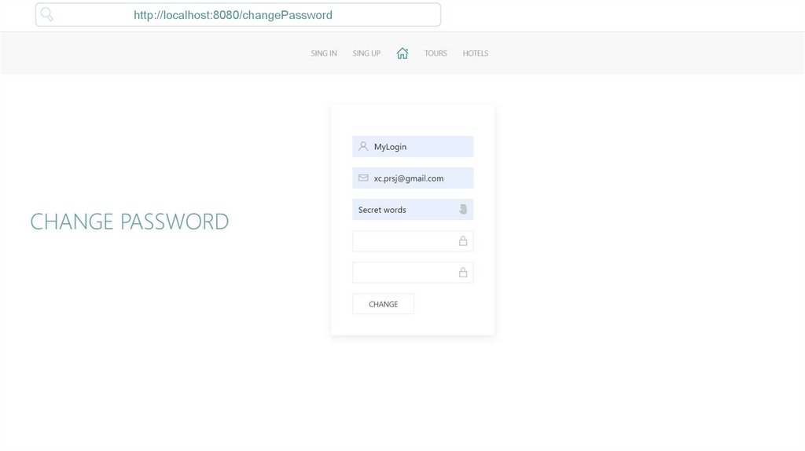
Task: Click the lock icon in second password field
Action: tap(463, 273)
